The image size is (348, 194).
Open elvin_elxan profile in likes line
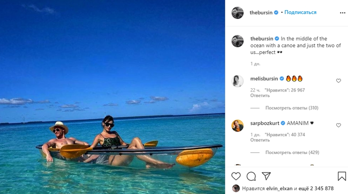(279, 189)
